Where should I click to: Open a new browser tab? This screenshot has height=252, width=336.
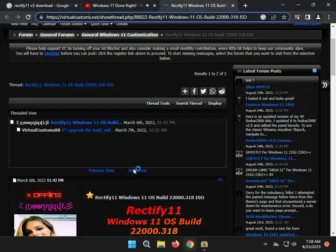point(245,6)
